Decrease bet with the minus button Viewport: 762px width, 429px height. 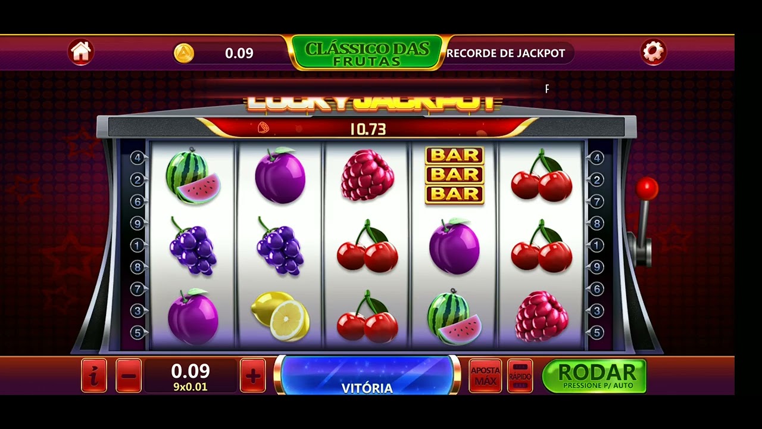point(129,375)
